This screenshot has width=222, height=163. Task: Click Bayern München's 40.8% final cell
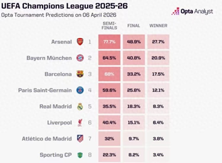pyautogui.click(x=134, y=58)
